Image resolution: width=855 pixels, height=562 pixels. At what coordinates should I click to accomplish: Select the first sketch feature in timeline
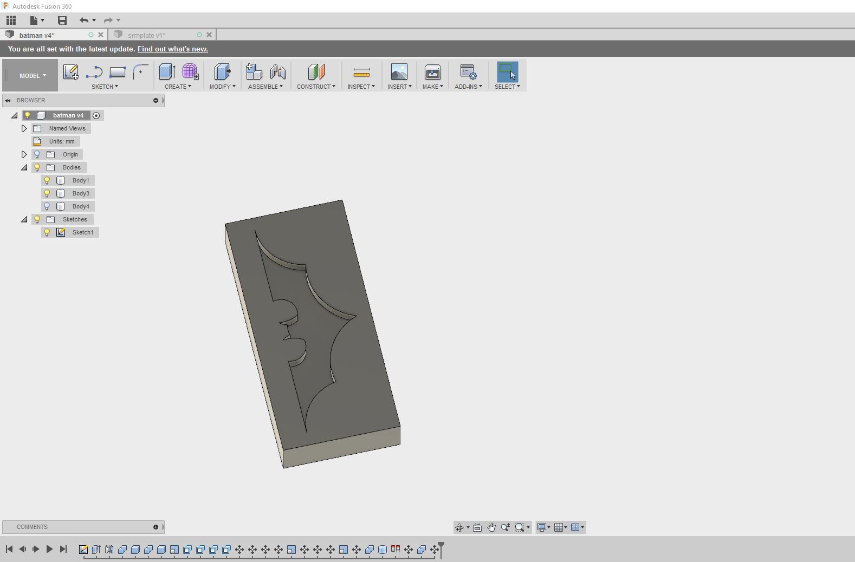click(x=83, y=550)
